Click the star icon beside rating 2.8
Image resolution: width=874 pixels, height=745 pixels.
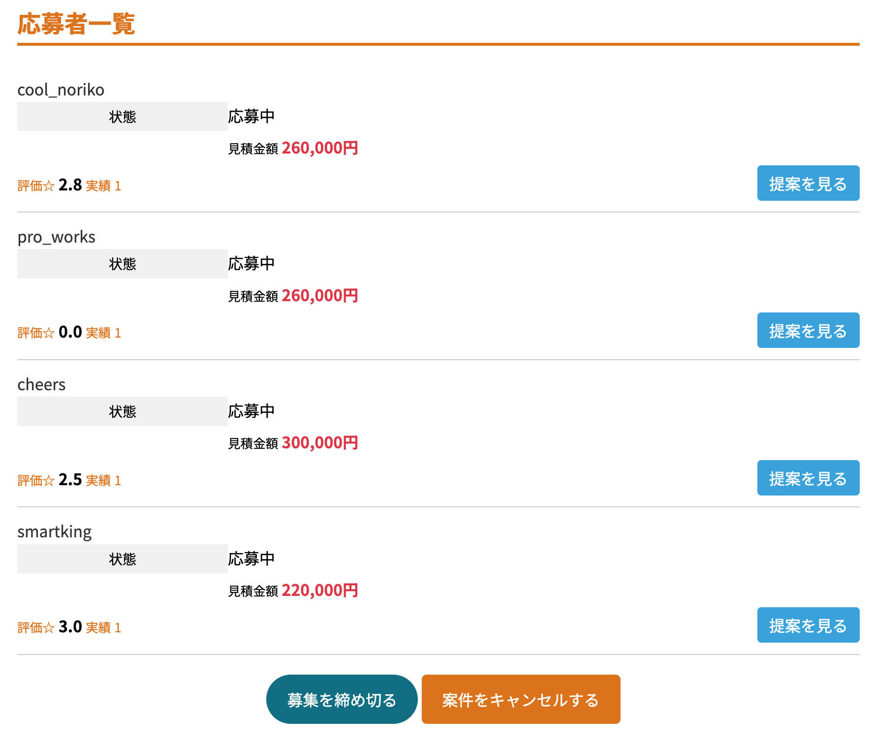[49, 186]
